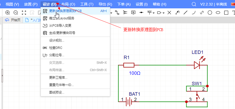Select the wire drawing tool
The image size is (235, 109).
pyautogui.click(x=117, y=12)
